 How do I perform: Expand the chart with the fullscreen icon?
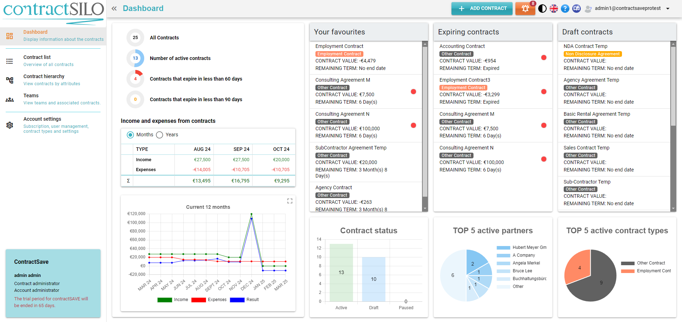[x=289, y=201]
